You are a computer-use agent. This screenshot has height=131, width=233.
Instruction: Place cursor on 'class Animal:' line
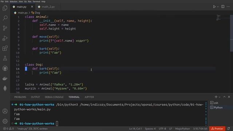[x=36, y=17]
